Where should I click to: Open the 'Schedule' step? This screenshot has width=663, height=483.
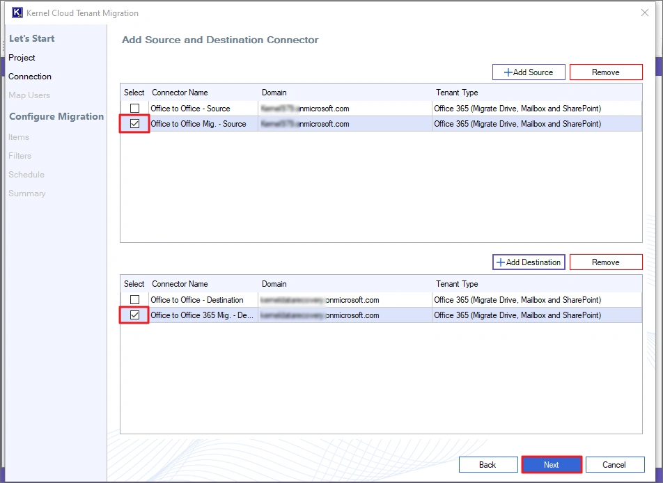(x=26, y=175)
